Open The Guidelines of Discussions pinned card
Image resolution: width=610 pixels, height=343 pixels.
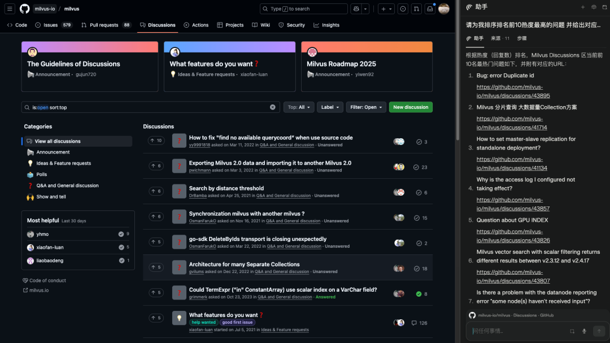(90, 67)
